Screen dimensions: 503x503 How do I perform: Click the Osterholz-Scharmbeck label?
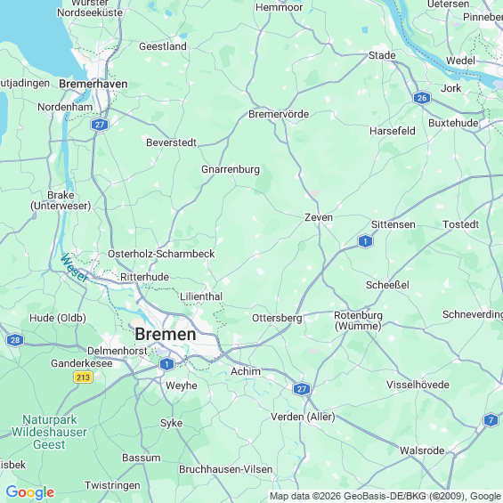tap(161, 254)
